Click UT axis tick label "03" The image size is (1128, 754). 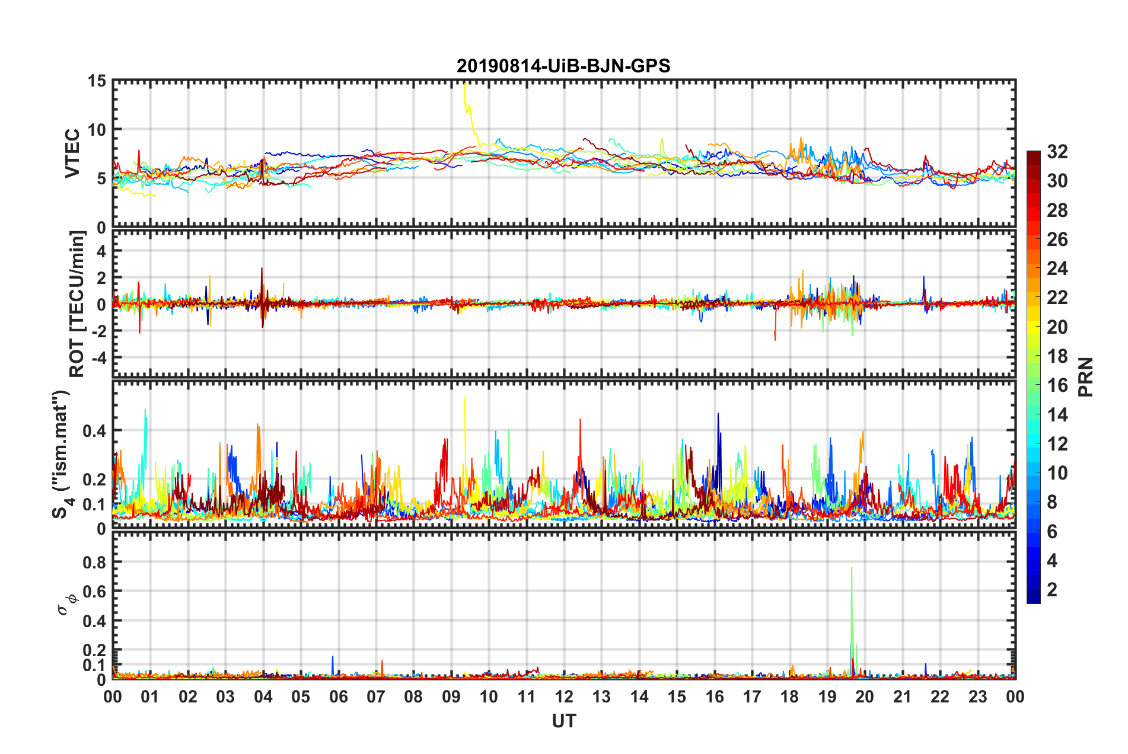[225, 697]
